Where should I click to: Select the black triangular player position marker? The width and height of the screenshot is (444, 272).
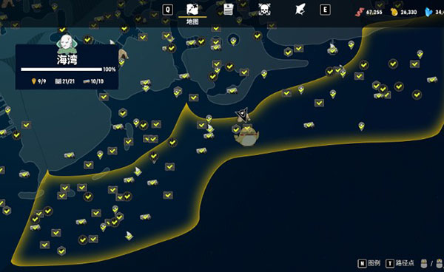243,115
